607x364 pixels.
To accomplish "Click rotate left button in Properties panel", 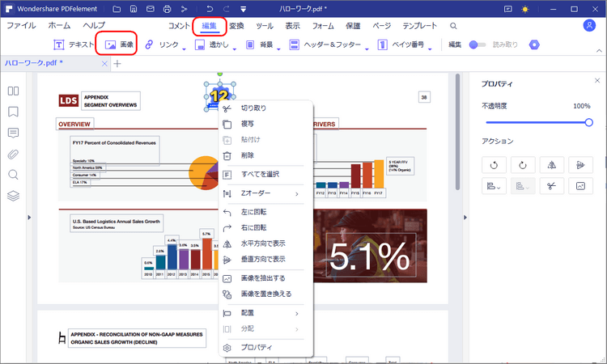I will click(492, 164).
